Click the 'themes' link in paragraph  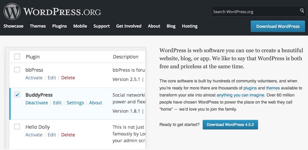[x=273, y=88]
